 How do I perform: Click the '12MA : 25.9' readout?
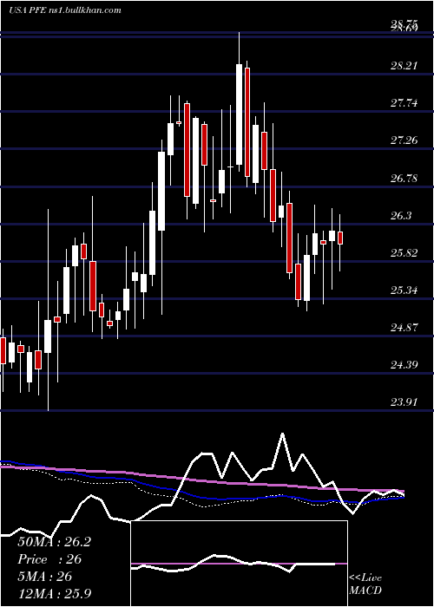(x=54, y=593)
